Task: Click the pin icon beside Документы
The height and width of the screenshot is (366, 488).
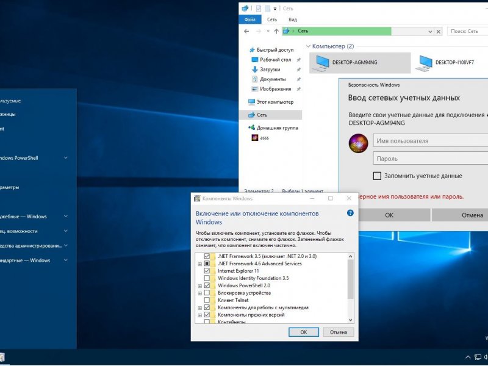Action: pyautogui.click(x=298, y=79)
